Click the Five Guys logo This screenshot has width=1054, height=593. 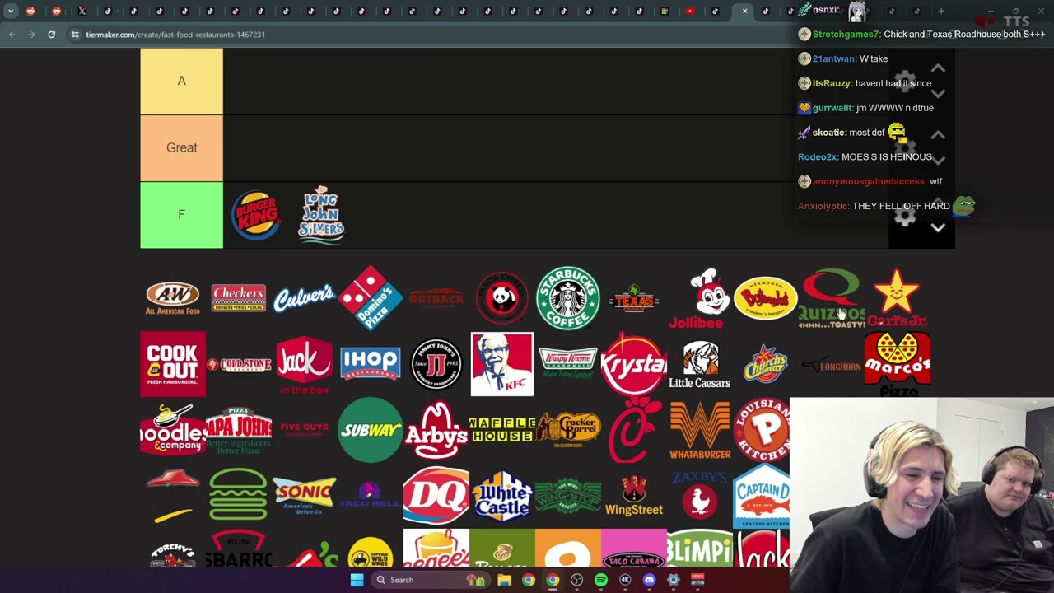tap(305, 428)
